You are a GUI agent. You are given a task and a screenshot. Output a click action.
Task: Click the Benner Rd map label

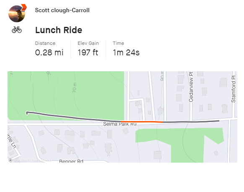[x=71, y=161]
